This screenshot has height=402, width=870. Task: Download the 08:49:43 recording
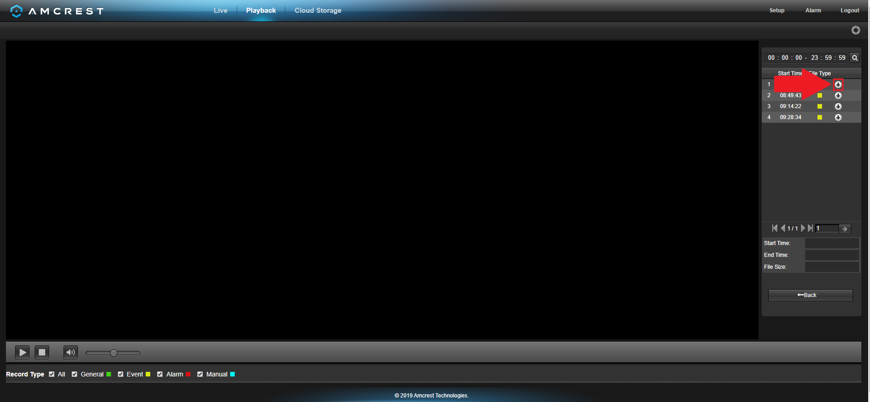tap(838, 95)
